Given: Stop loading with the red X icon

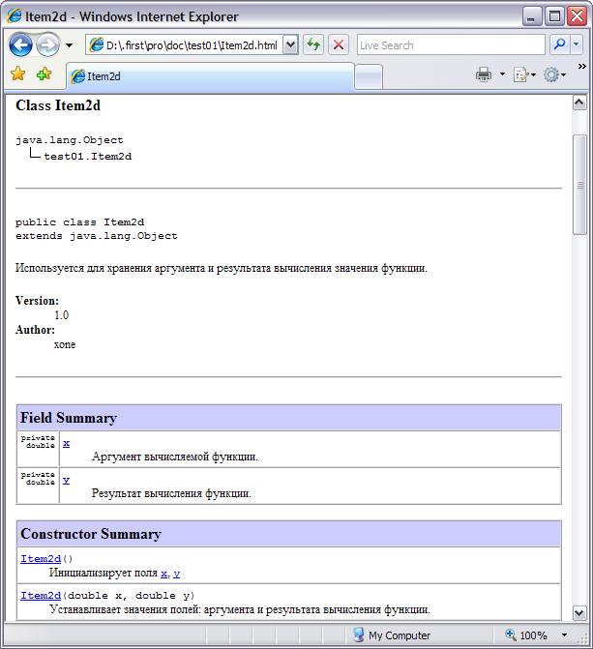Looking at the screenshot, I should point(339,44).
